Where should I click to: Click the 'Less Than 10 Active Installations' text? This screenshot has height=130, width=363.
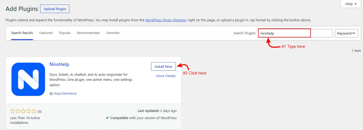coord(25,120)
